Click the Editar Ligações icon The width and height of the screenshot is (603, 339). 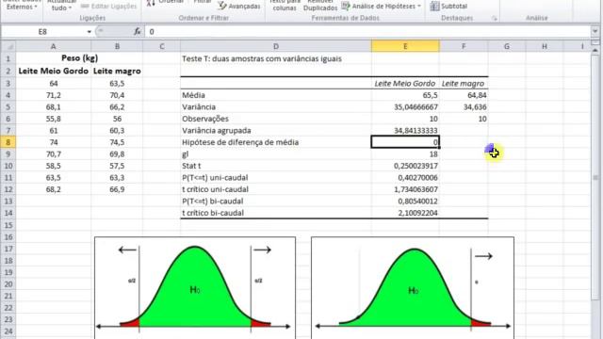tap(85, 7)
